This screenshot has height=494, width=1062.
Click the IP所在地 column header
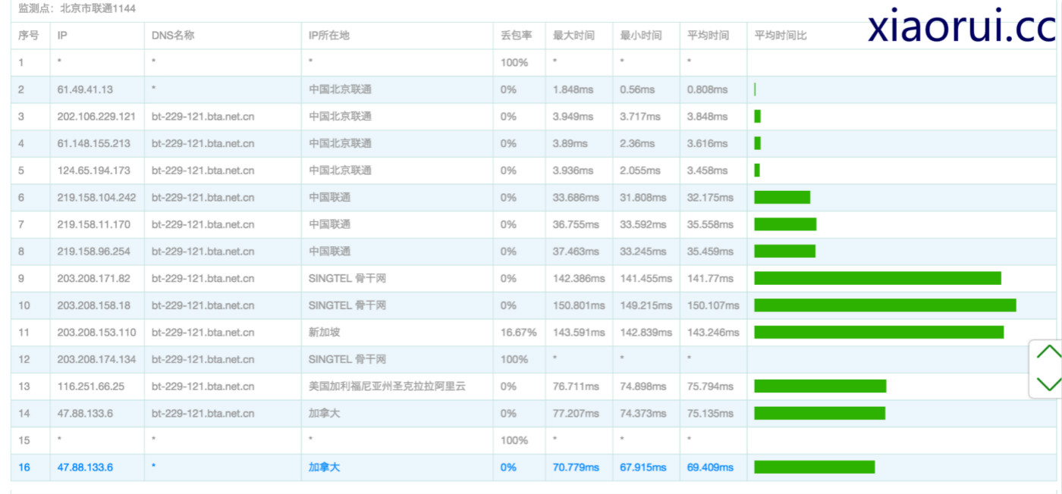[x=329, y=36]
